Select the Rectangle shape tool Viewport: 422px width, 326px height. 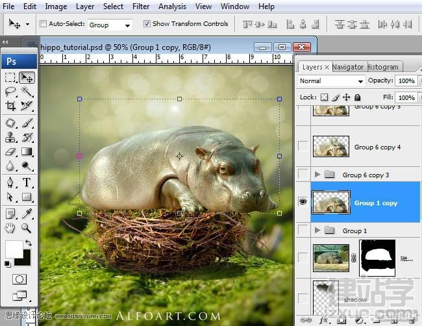coord(27,197)
